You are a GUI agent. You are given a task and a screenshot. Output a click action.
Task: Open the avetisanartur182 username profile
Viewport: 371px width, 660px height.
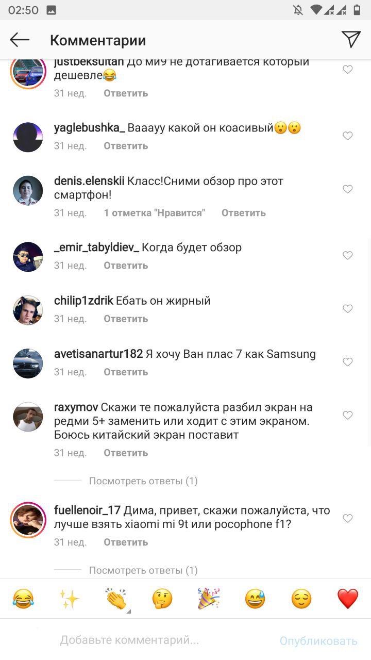(x=98, y=354)
